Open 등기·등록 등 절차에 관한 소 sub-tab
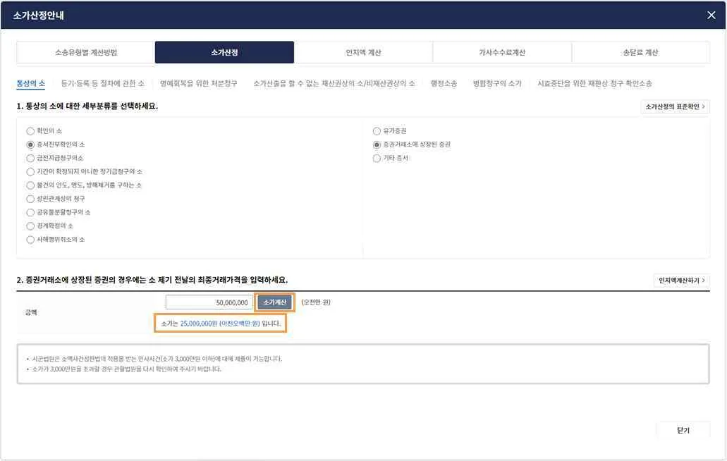Image resolution: width=727 pixels, height=461 pixels. 102,83
